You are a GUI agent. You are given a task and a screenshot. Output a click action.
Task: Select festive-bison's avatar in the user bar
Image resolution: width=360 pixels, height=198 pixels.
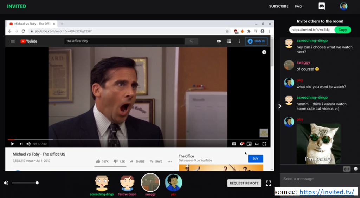pyautogui.click(x=127, y=183)
